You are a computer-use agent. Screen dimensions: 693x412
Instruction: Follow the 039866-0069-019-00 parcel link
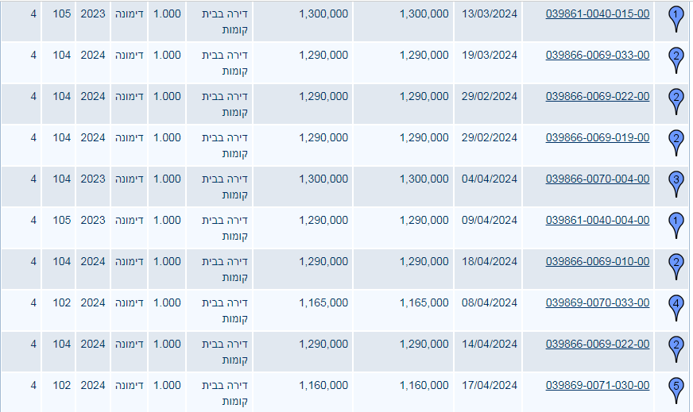coord(598,137)
